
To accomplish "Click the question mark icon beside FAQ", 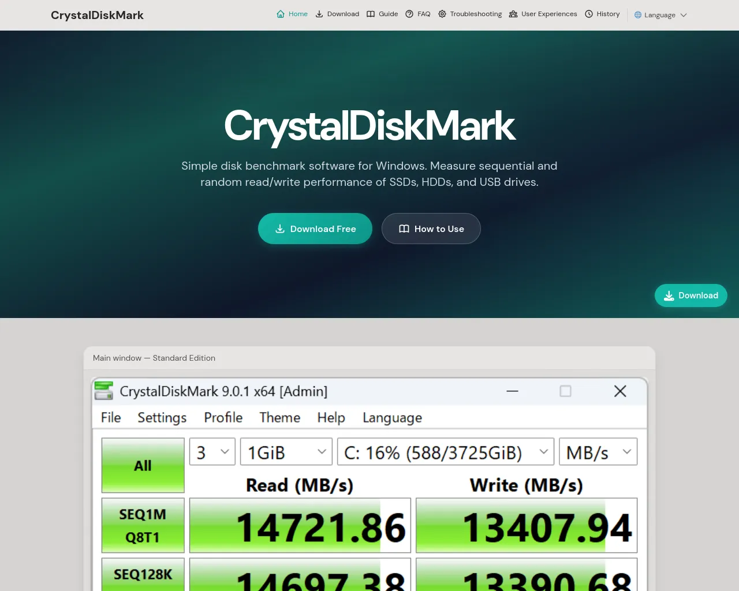I will 409,14.
